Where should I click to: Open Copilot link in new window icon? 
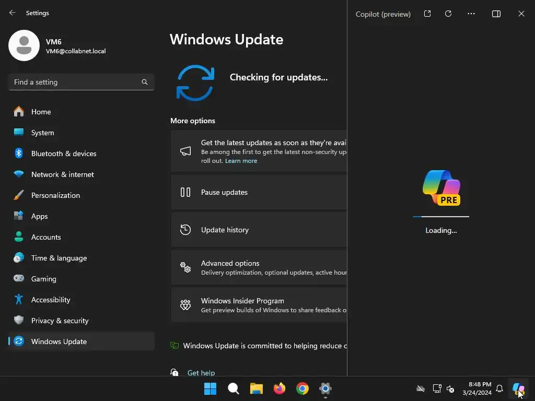427,14
